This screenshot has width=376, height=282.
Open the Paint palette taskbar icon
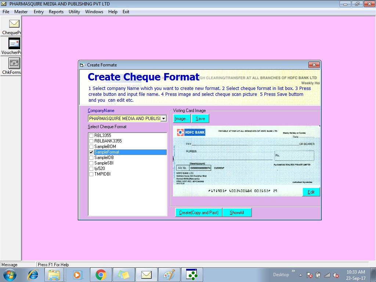(169, 275)
